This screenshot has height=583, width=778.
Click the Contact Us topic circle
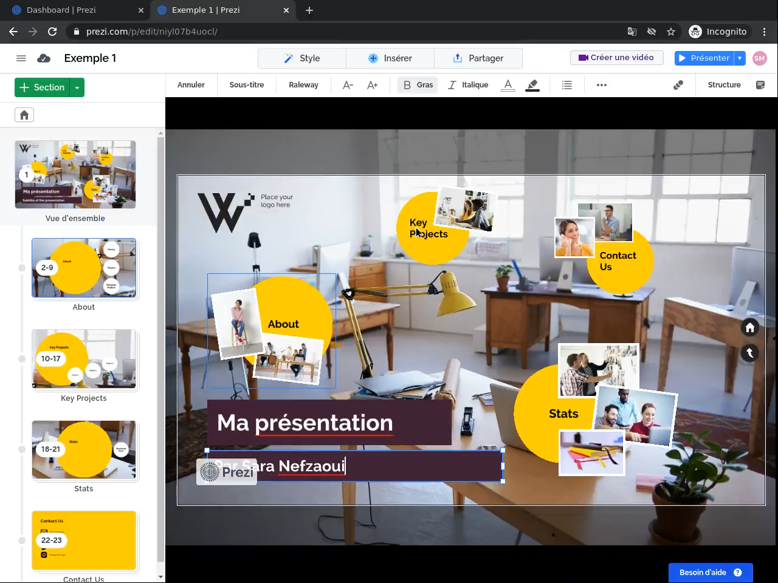click(x=620, y=261)
